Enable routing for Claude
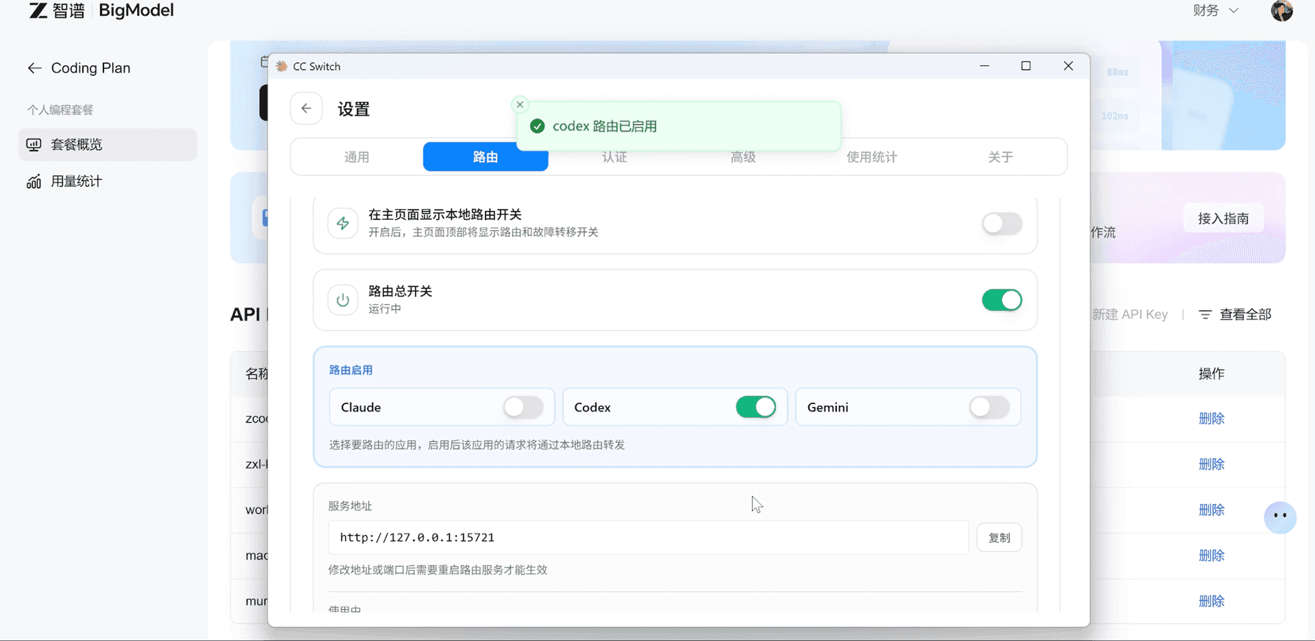 pyautogui.click(x=523, y=407)
